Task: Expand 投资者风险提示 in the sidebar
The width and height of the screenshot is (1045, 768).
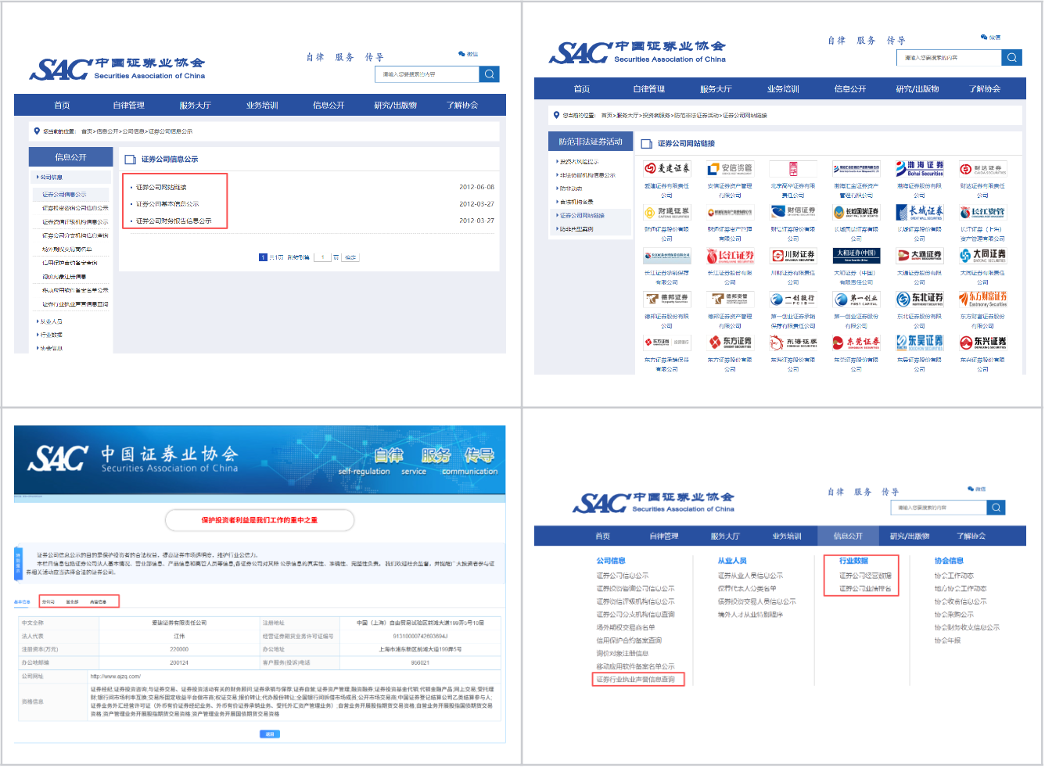Action: pos(579,162)
